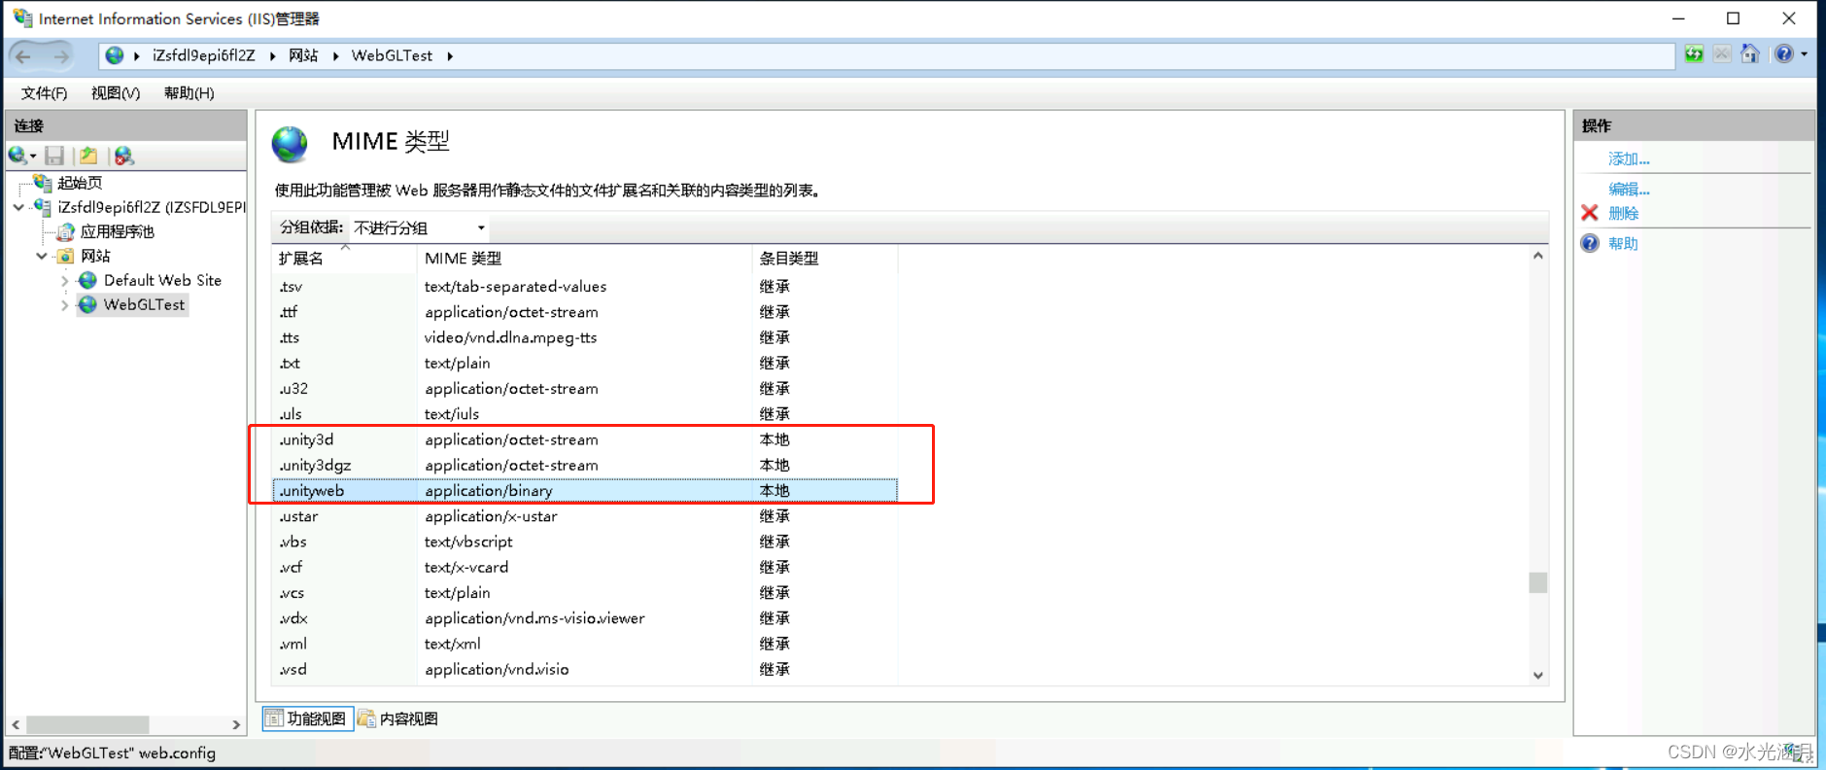Select the .vcs extension row
Screen dimensions: 1826x770
coord(585,593)
